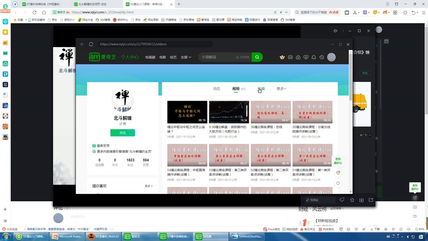Open iQiyi notifications bell

[313, 57]
